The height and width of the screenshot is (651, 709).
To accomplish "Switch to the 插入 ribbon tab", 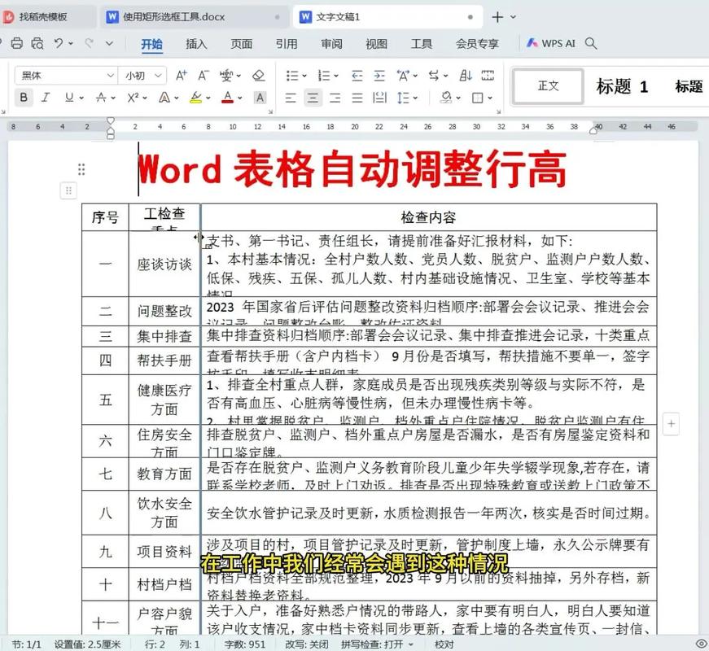I will pos(196,45).
